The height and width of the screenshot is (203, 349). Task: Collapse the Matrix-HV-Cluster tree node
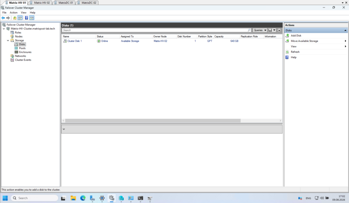click(x=4, y=29)
